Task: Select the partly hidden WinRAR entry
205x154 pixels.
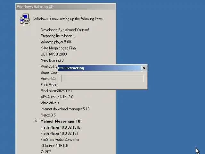Action: click(x=49, y=66)
